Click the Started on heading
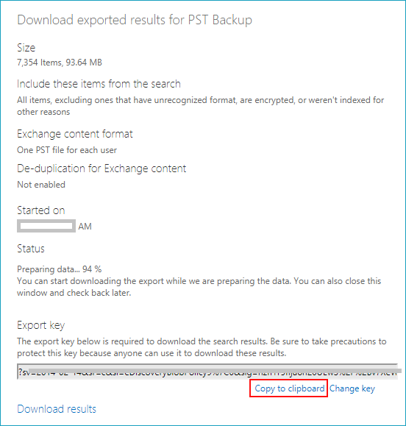The height and width of the screenshot is (426, 406). pyautogui.click(x=41, y=210)
